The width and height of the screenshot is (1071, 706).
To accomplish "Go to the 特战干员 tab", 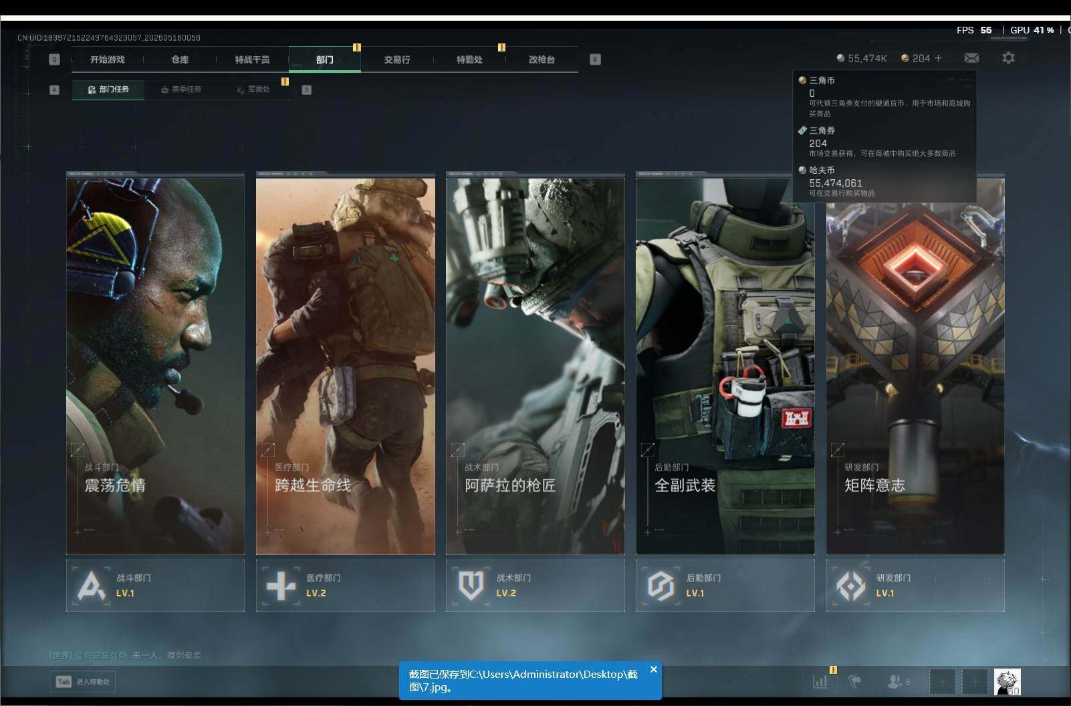I will [252, 60].
